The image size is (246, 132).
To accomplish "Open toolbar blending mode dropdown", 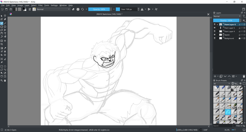I will pyautogui.click(x=53, y=9).
